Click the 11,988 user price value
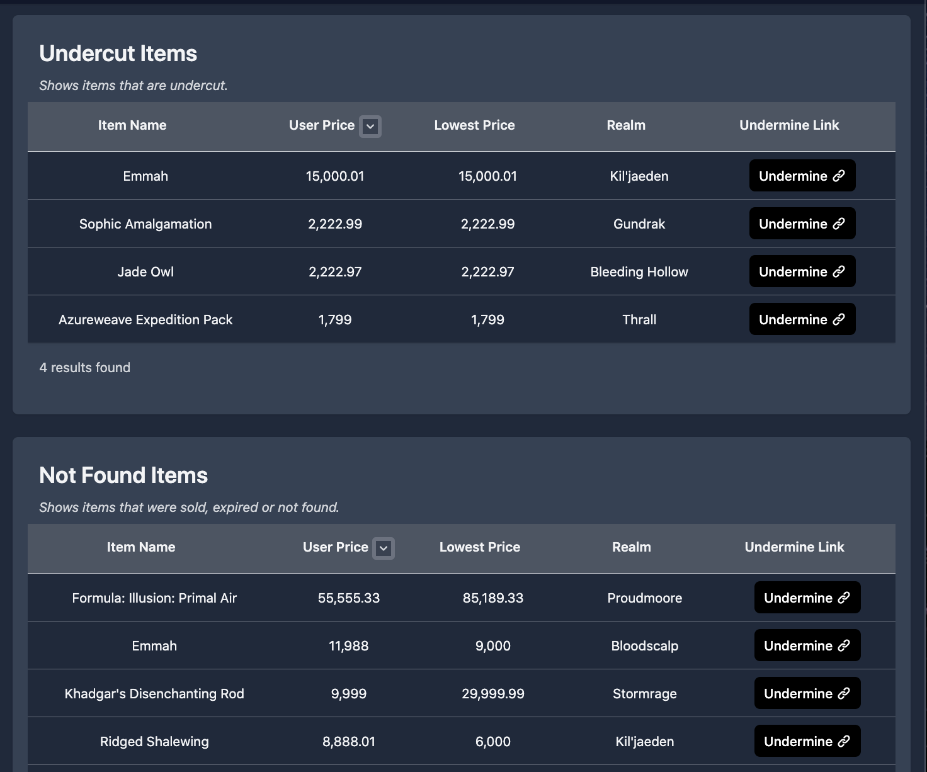The height and width of the screenshot is (772, 927). pyautogui.click(x=349, y=646)
